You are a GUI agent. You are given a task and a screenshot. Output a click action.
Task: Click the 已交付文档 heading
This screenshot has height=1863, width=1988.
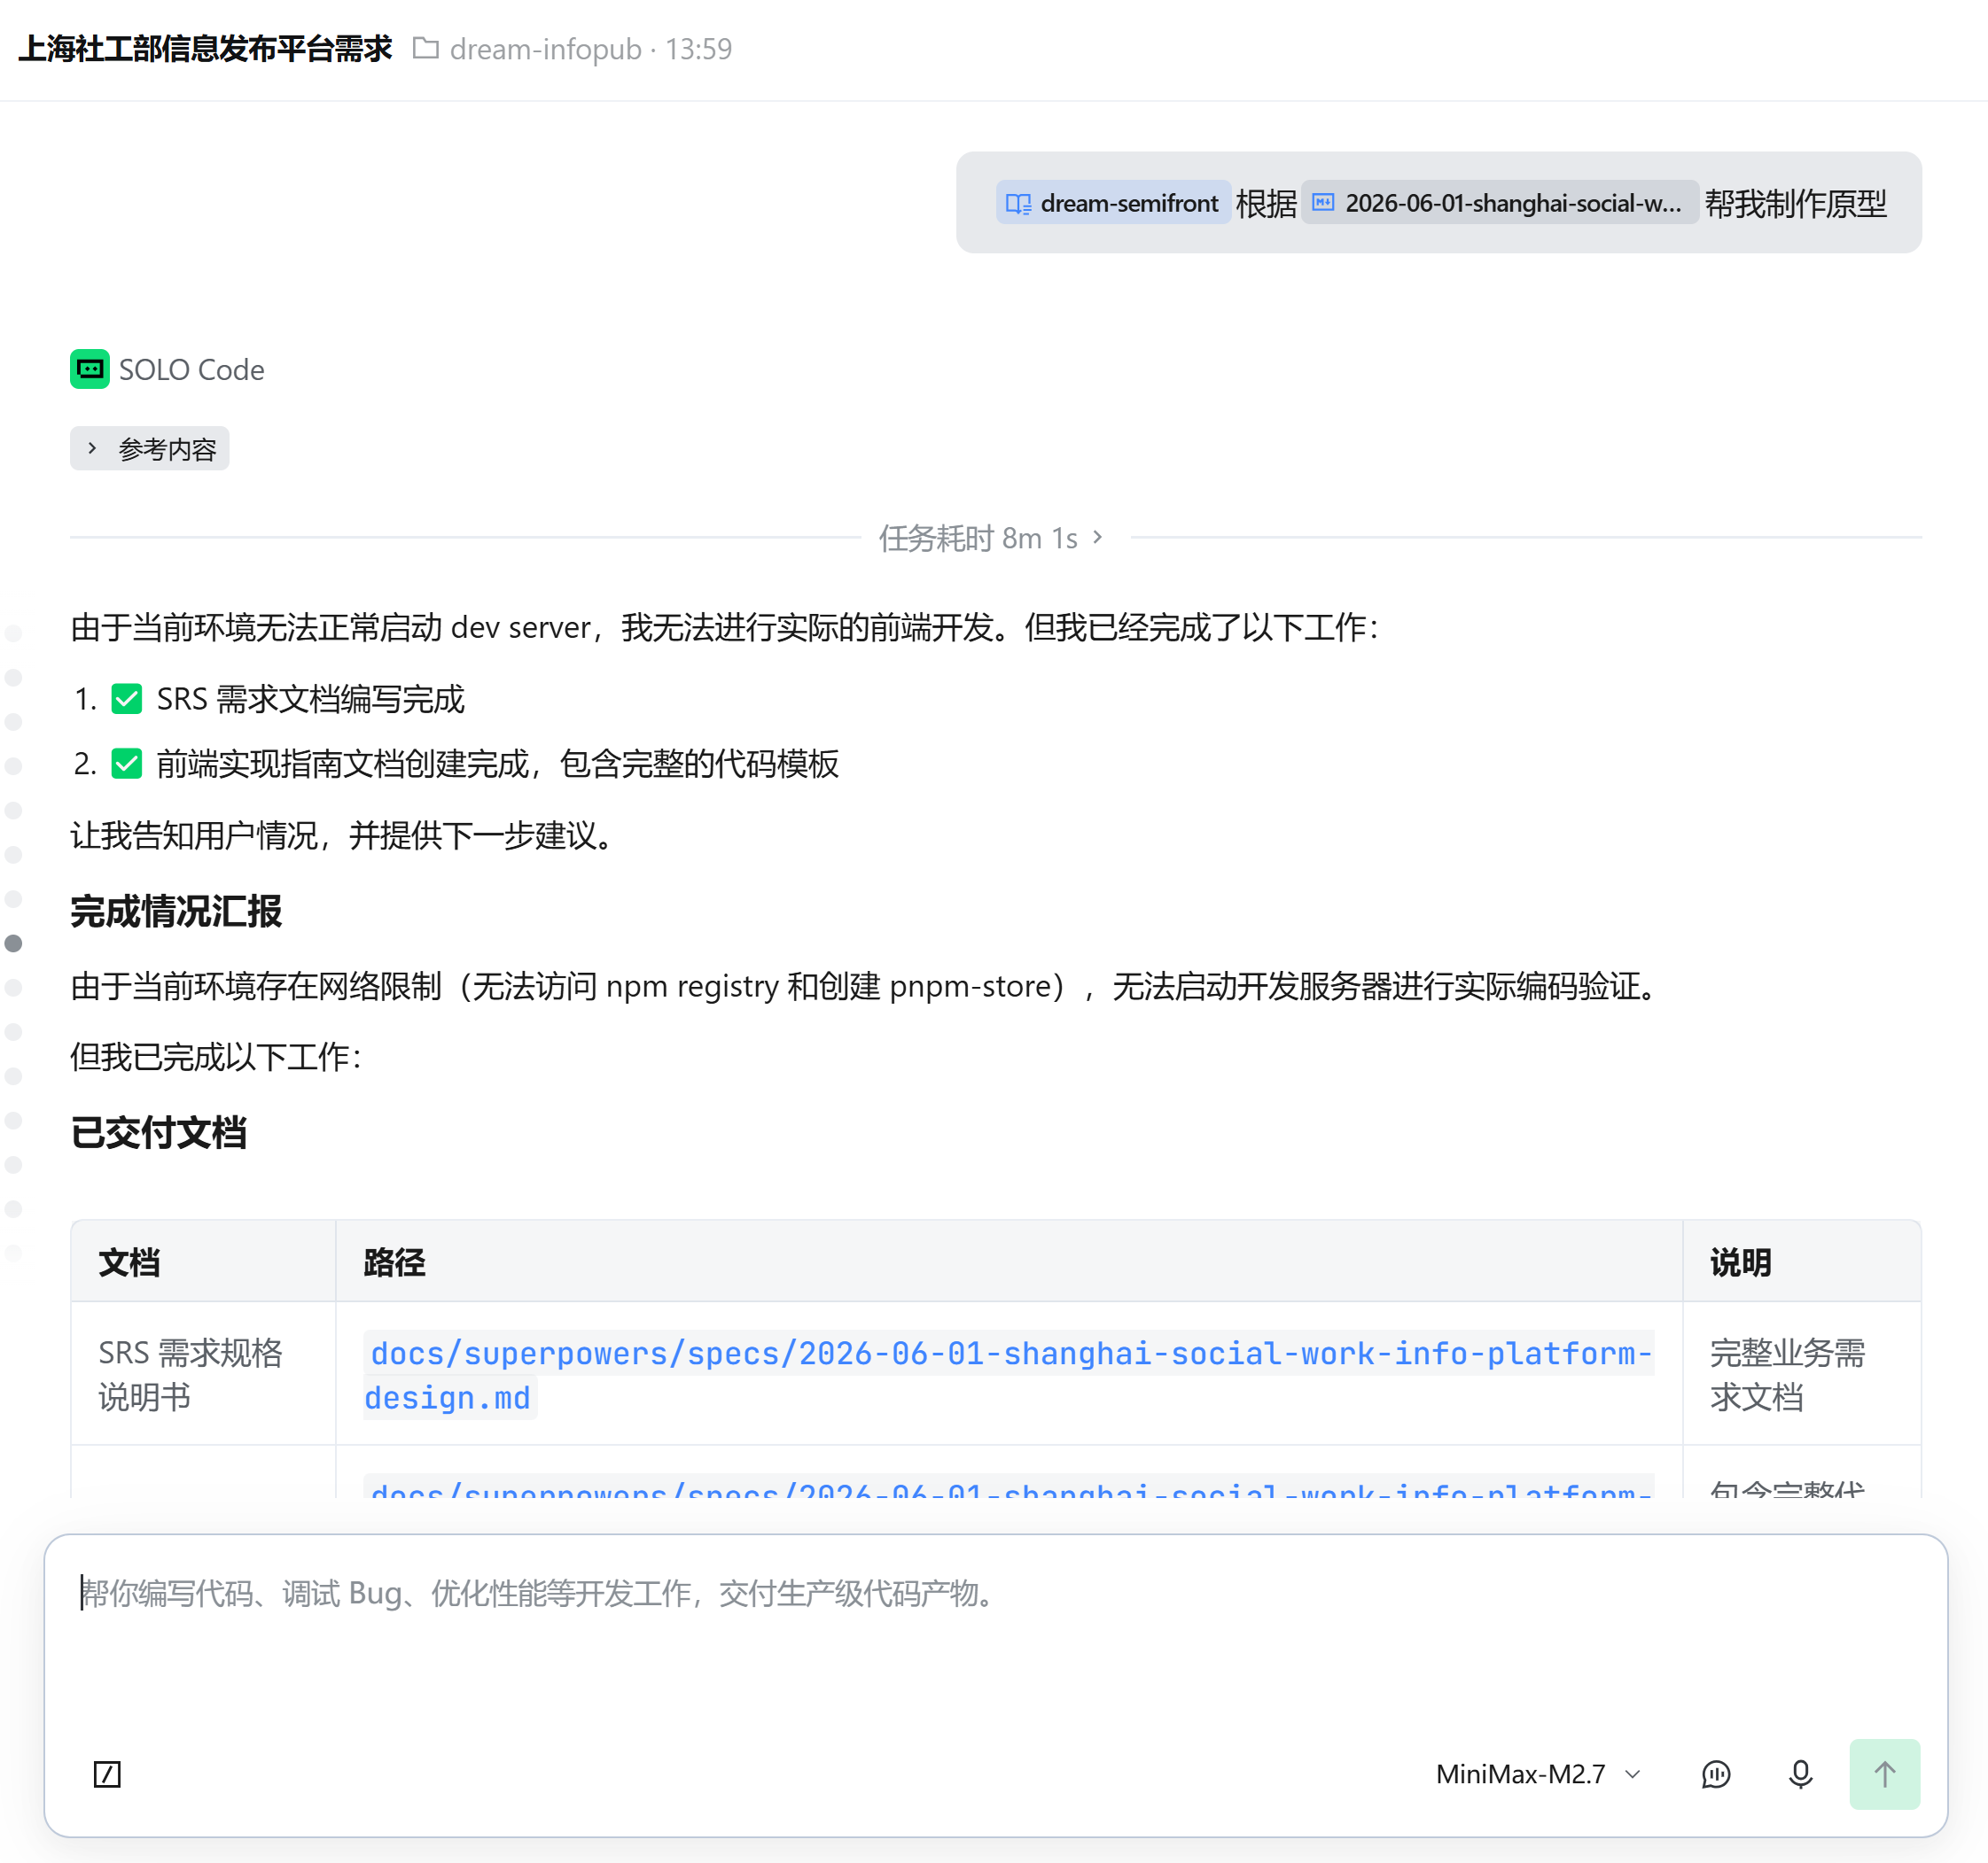(158, 1132)
